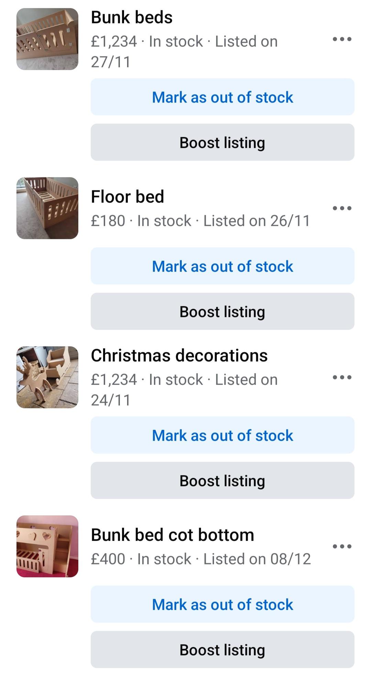Tap the Bunk bed cot bottom title
The width and height of the screenshot is (371, 675).
172,535
